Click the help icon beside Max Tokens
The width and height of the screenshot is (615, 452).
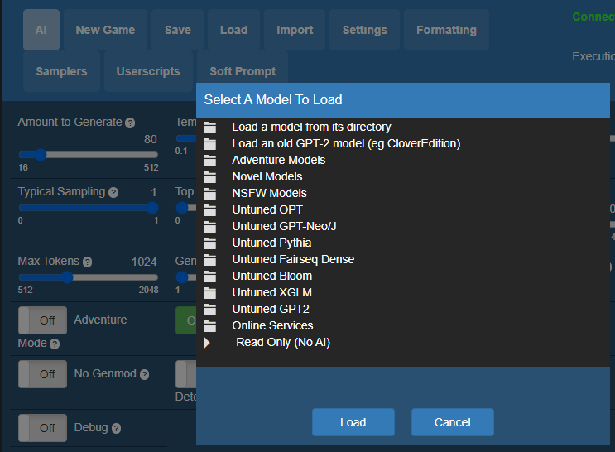87,262
